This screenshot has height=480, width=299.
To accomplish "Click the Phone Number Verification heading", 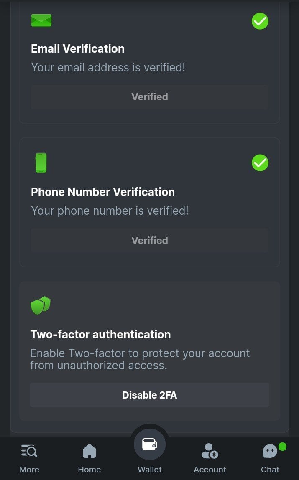I will coord(103,192).
